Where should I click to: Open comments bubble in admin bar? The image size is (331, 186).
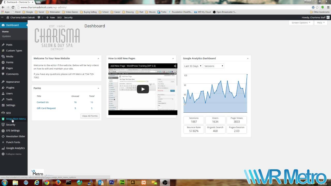(x=39, y=18)
